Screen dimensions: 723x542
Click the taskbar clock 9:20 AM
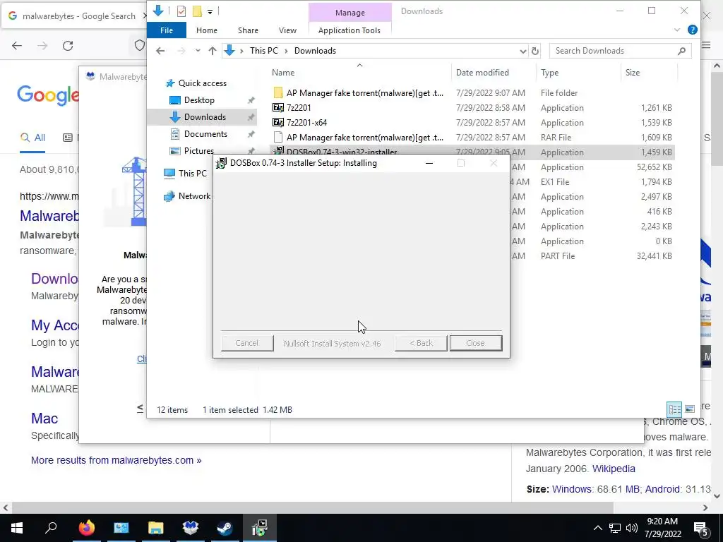(x=662, y=528)
